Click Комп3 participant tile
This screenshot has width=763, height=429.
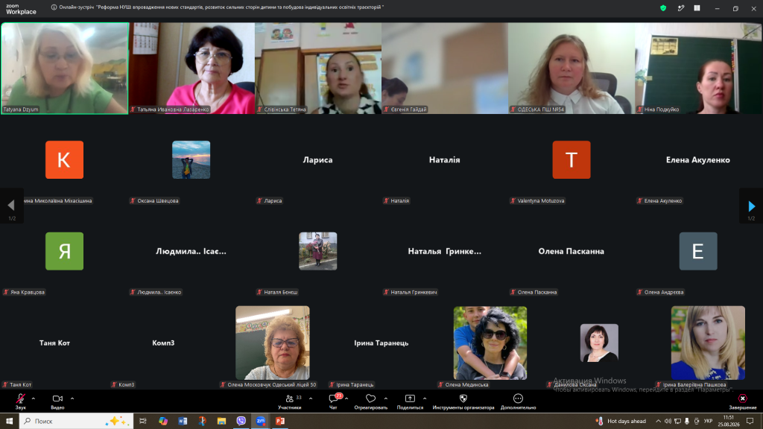(x=163, y=343)
